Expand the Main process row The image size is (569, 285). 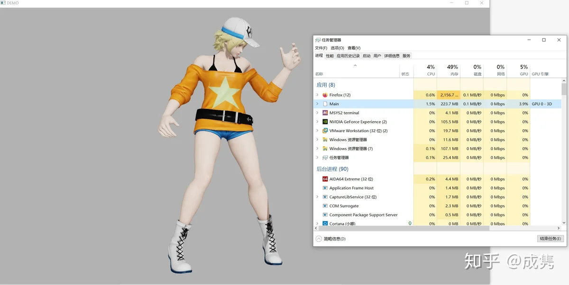[x=317, y=104]
